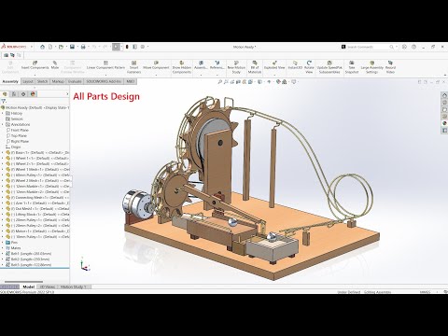Open Linear Component Pattern tool
Viewport: 448px width, 336px height.
click(x=105, y=65)
